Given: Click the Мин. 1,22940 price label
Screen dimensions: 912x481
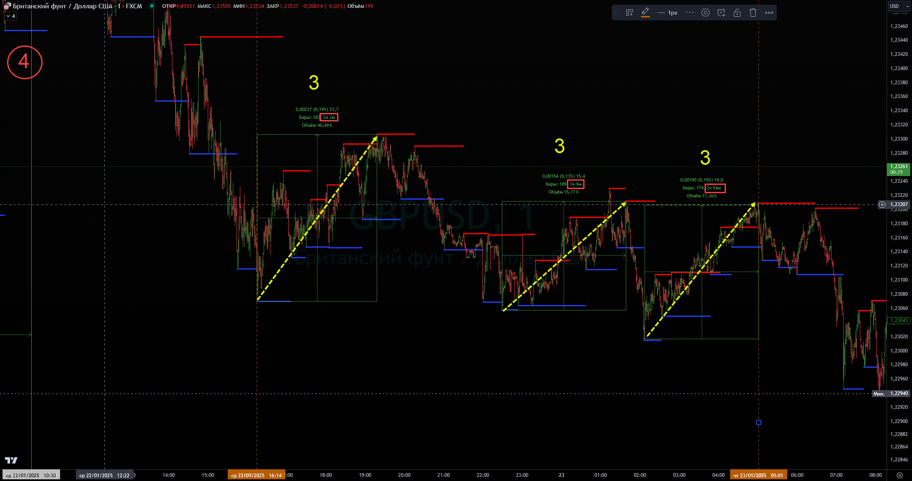Looking at the screenshot, I should 891,393.
